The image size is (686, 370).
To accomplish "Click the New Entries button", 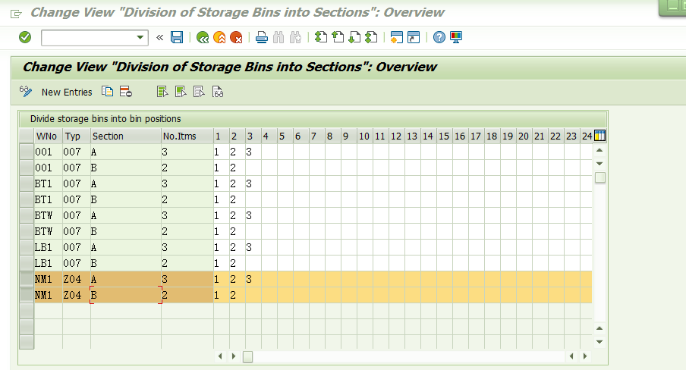I will tap(67, 92).
